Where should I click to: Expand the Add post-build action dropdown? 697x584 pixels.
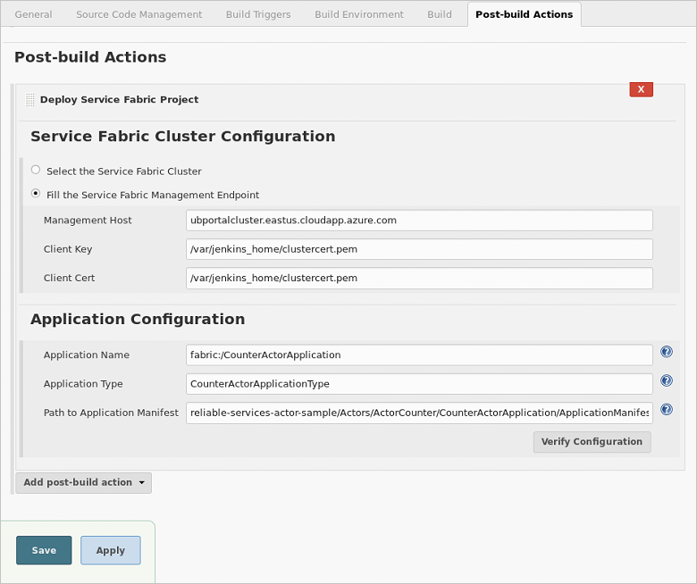coord(84,482)
